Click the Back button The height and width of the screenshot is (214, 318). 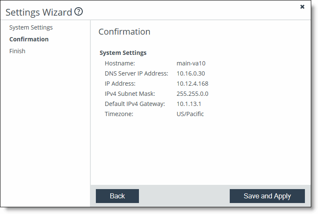(x=117, y=196)
